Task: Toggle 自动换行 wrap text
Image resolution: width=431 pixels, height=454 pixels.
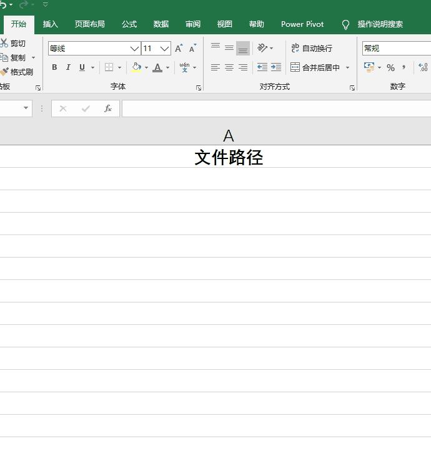Action: pos(312,49)
